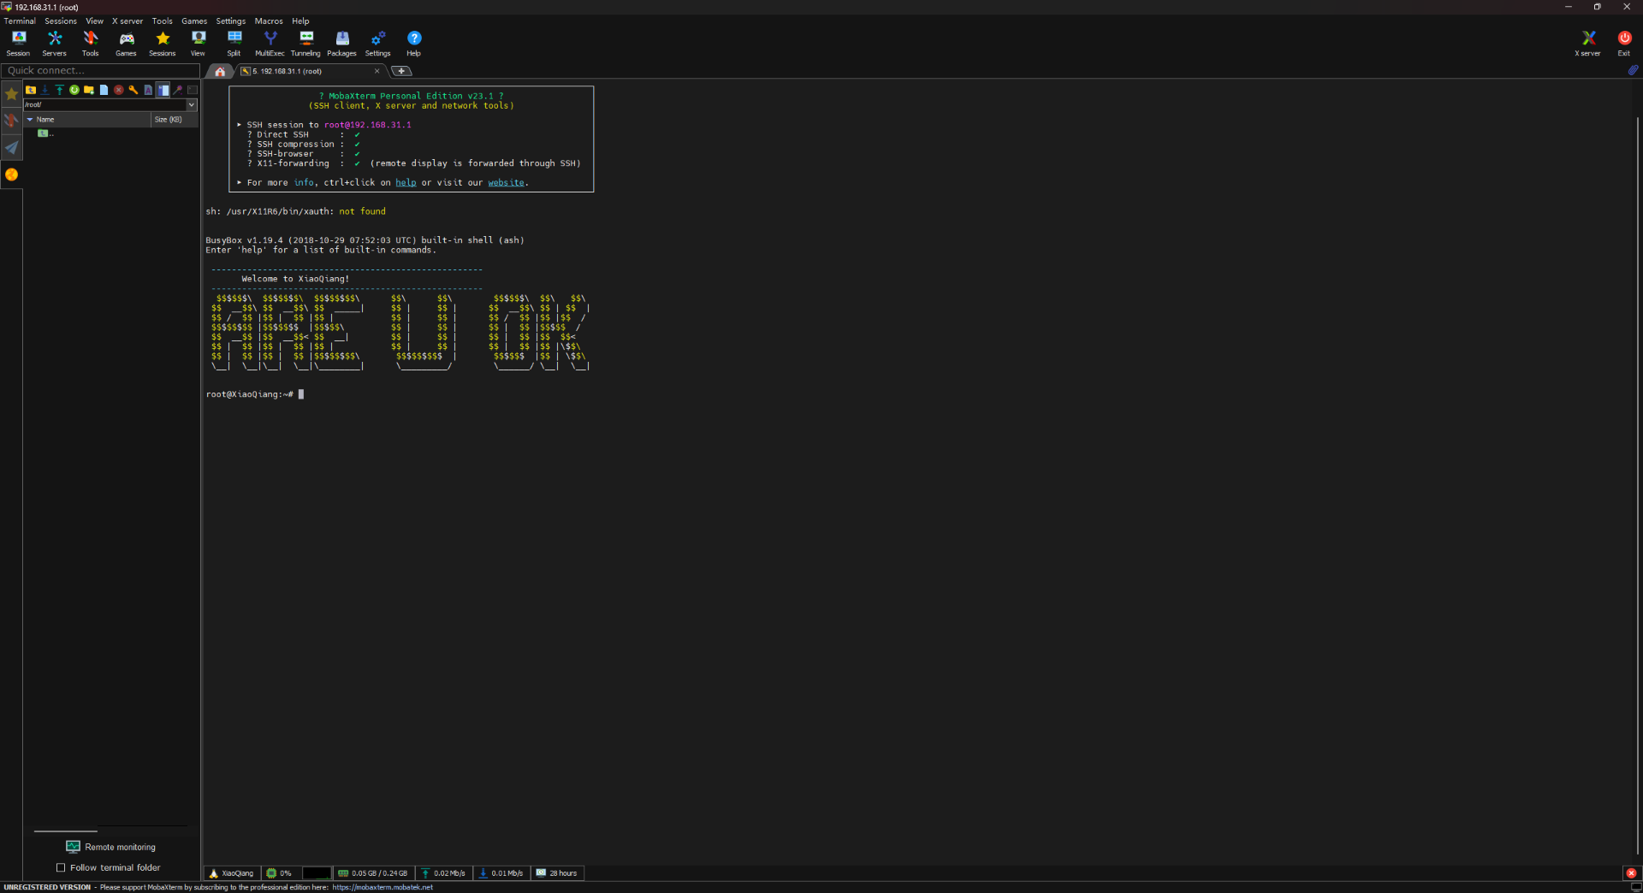Click the text file 'A' icon in SFTP toolbar

(148, 90)
